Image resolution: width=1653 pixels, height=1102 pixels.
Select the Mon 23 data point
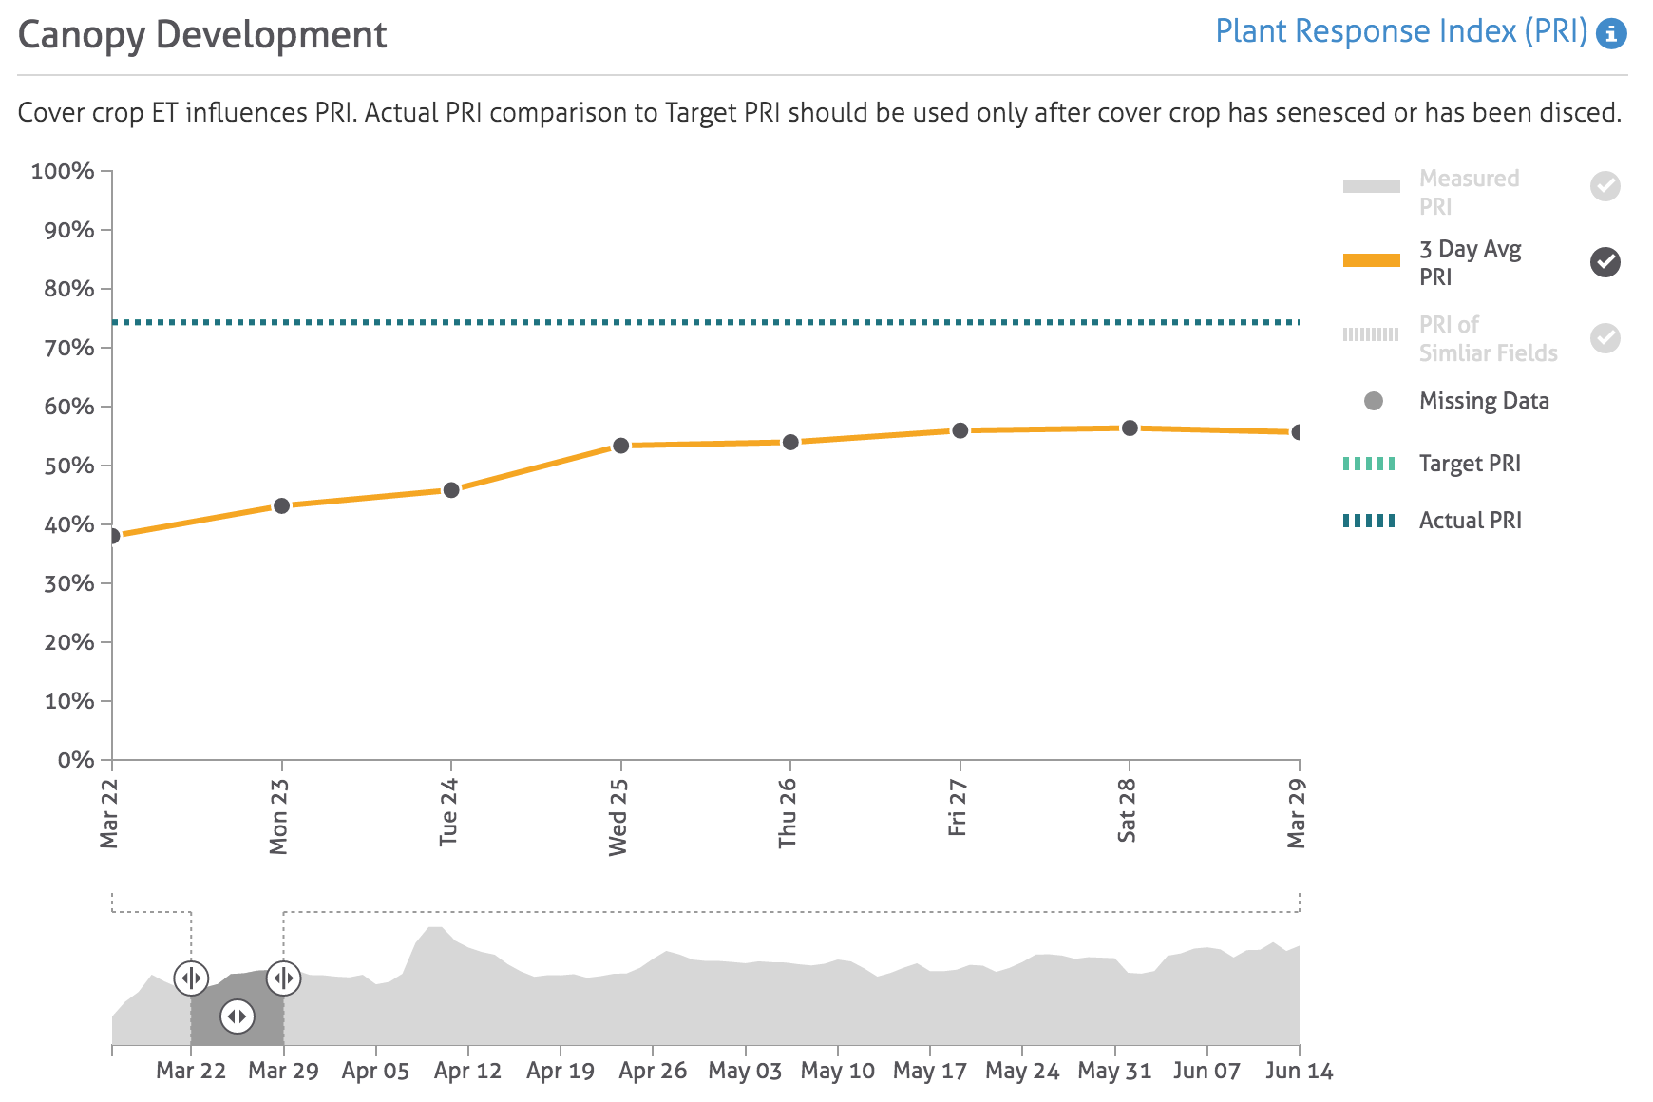pos(281,505)
